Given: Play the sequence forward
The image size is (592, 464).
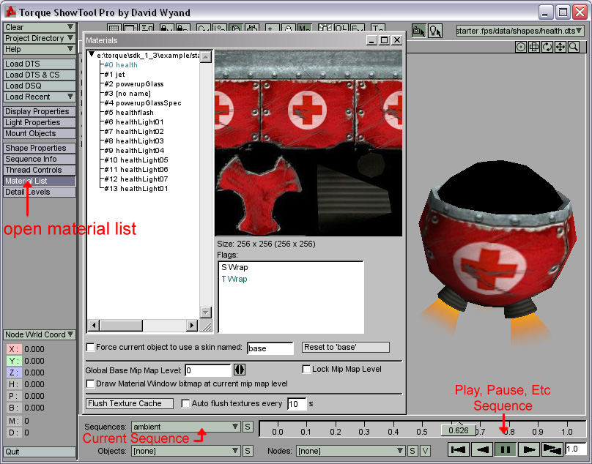Looking at the screenshot, I should tap(528, 449).
